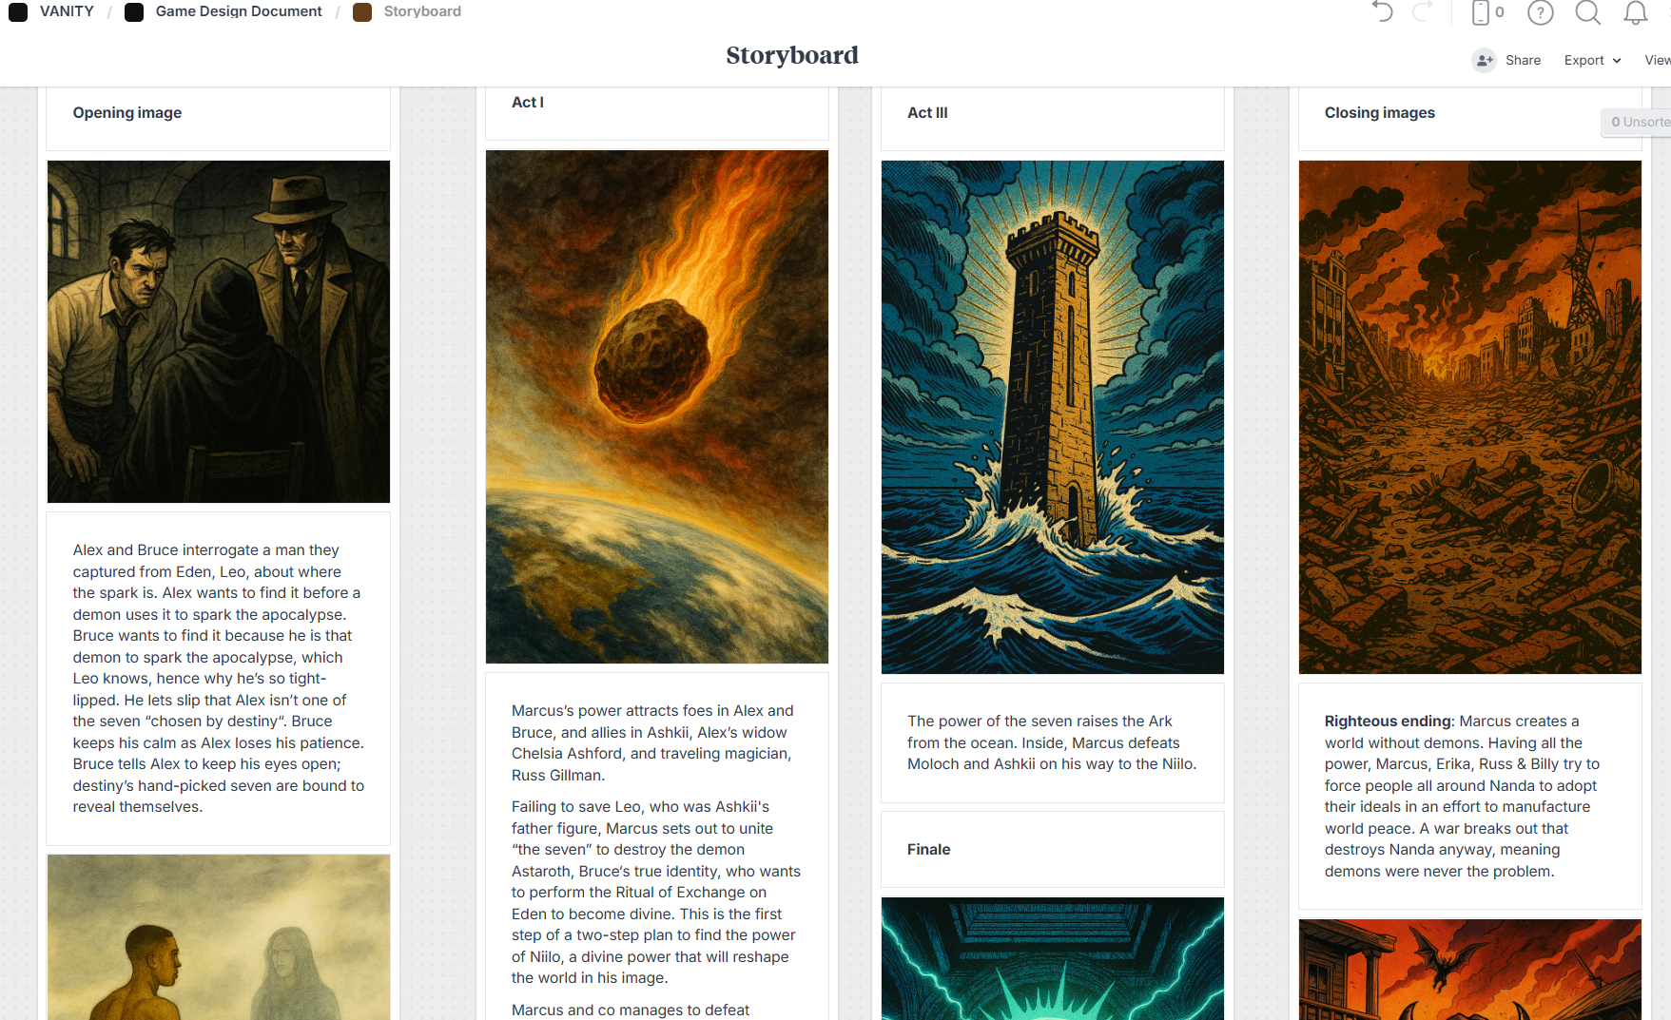Select the Alex and Bruce interrogate note
Viewport: 1671px width, 1020px height.
218,679
